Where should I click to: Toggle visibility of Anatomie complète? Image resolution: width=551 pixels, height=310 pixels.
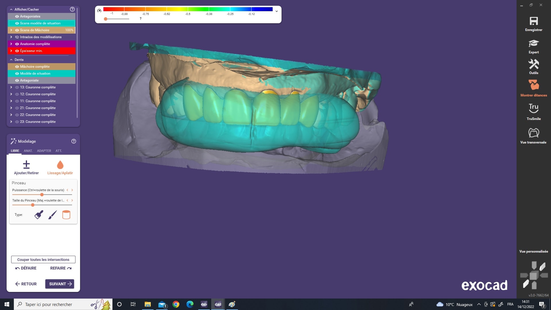coord(17,44)
